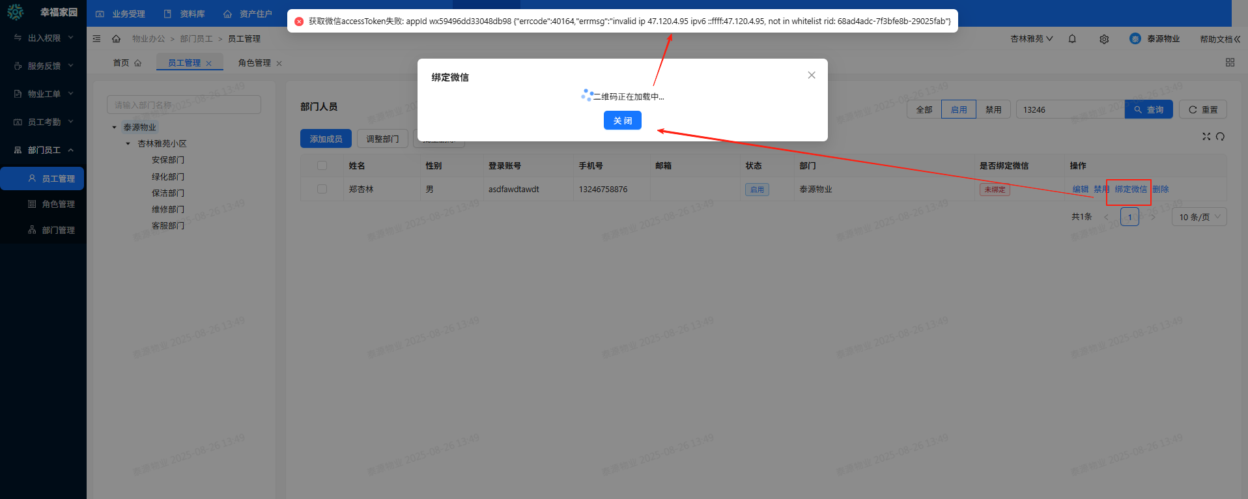1248x499 pixels.
Task: Switch to the 角色管理 tab
Action: pyautogui.click(x=254, y=63)
